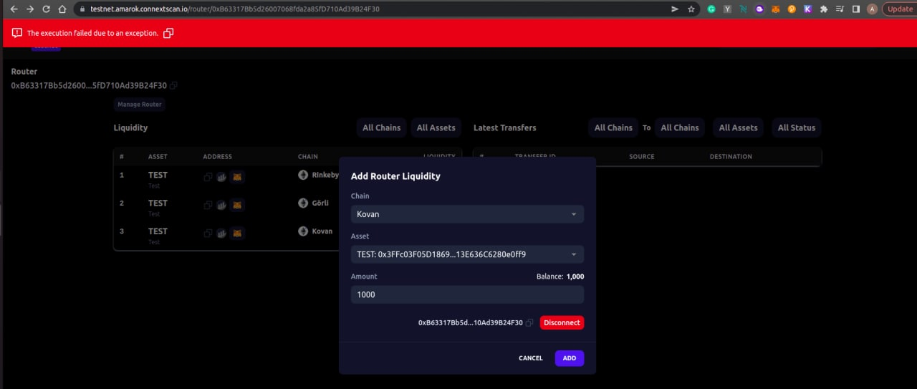Click the send/share arrow in address bar
The image size is (917, 389).
tap(675, 9)
